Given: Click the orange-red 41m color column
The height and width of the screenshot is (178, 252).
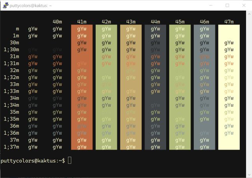Looking at the screenshot, I should (x=82, y=87).
